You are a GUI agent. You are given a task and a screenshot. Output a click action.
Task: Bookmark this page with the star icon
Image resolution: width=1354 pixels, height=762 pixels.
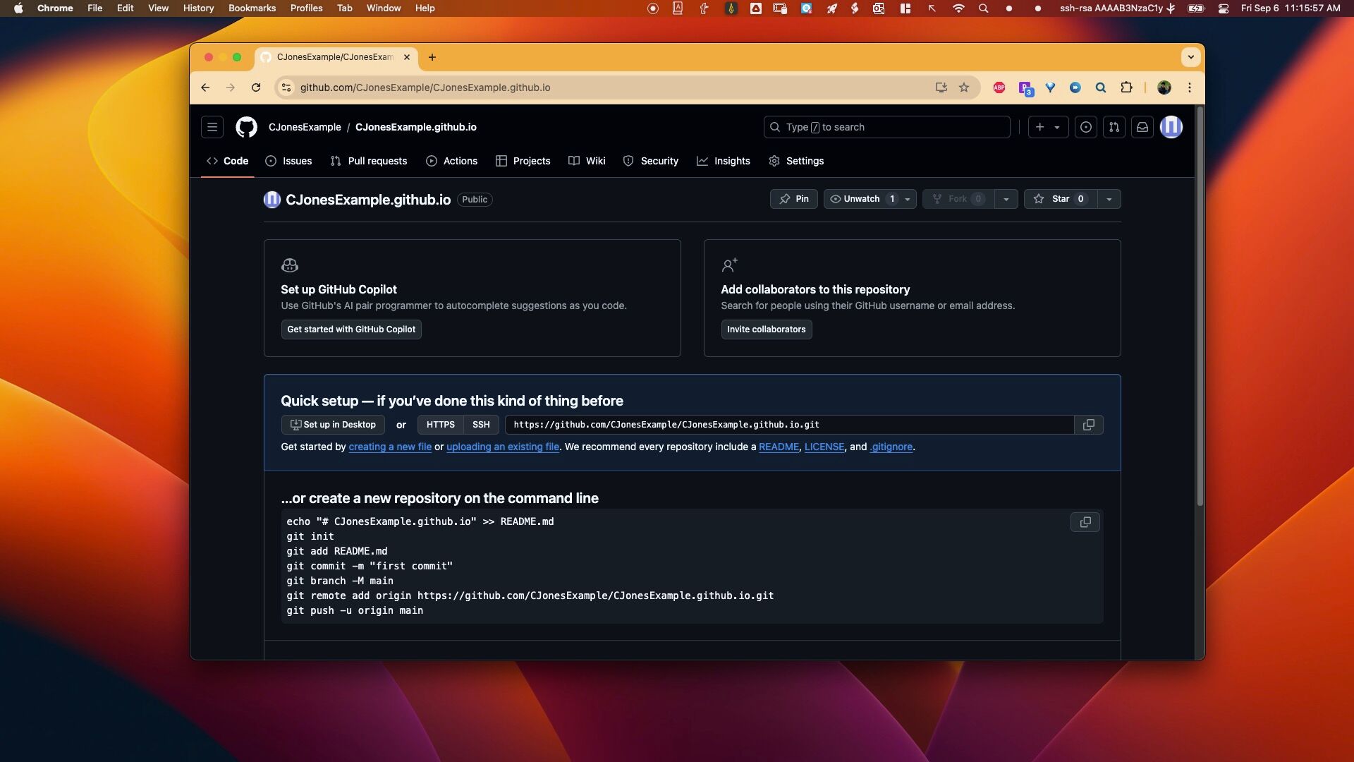coord(964,87)
